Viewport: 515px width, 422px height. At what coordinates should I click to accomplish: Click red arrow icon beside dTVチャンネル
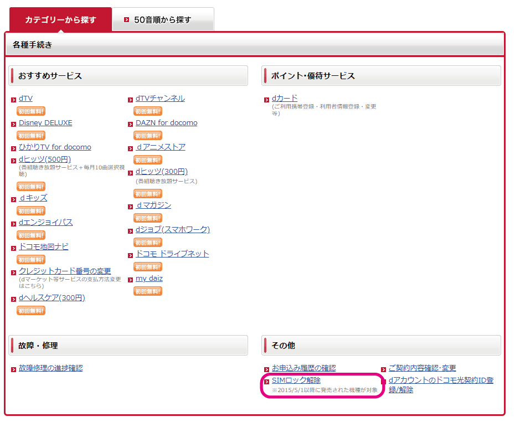point(130,100)
